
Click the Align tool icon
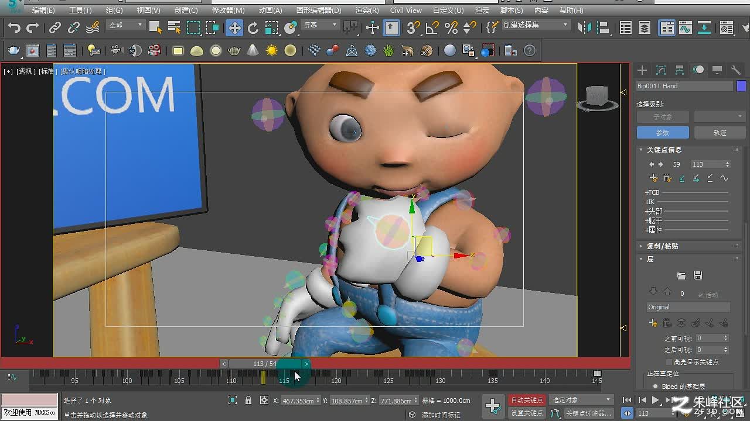603,27
